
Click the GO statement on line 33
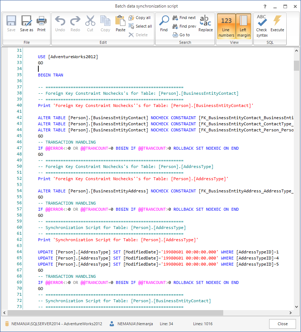40,63
